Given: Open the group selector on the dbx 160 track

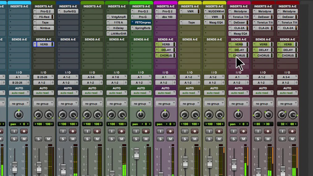Looking at the screenshot, I should tap(165, 104).
